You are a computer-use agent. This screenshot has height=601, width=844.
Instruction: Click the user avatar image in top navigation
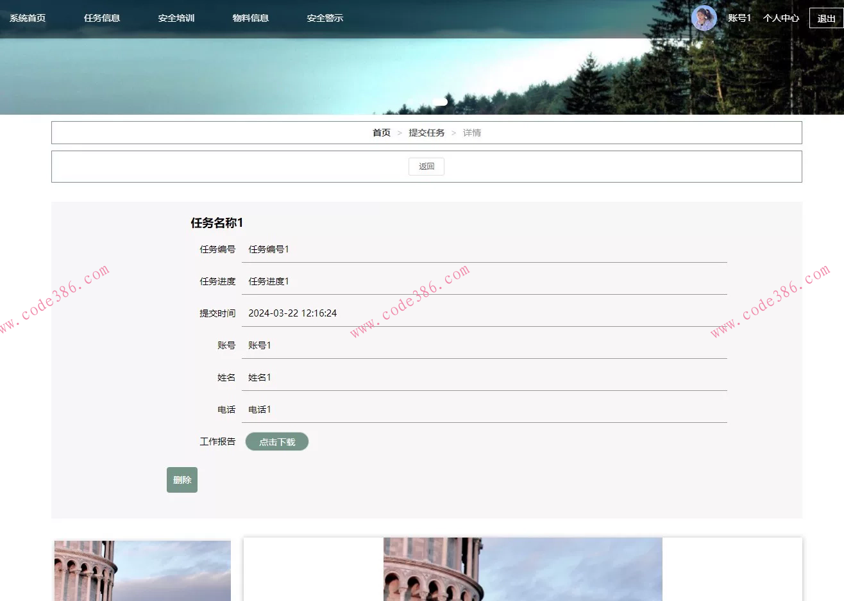pos(704,18)
